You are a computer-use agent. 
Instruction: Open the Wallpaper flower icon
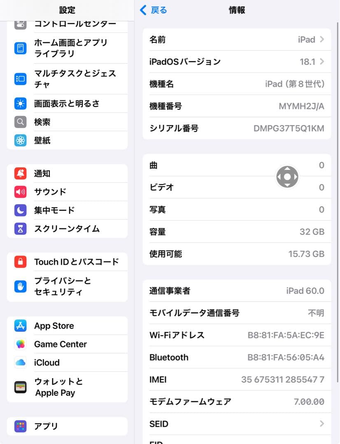[21, 141]
